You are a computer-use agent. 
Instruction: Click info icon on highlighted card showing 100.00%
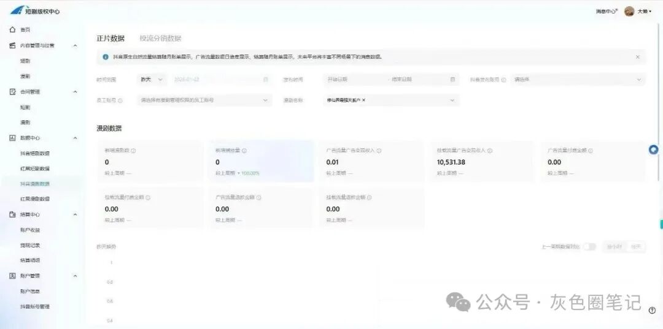tap(244, 151)
